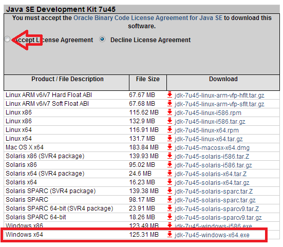Download the jdk-7u45-linux-x64.tar.gz link
The height and width of the screenshot is (247, 283).
click(209, 139)
